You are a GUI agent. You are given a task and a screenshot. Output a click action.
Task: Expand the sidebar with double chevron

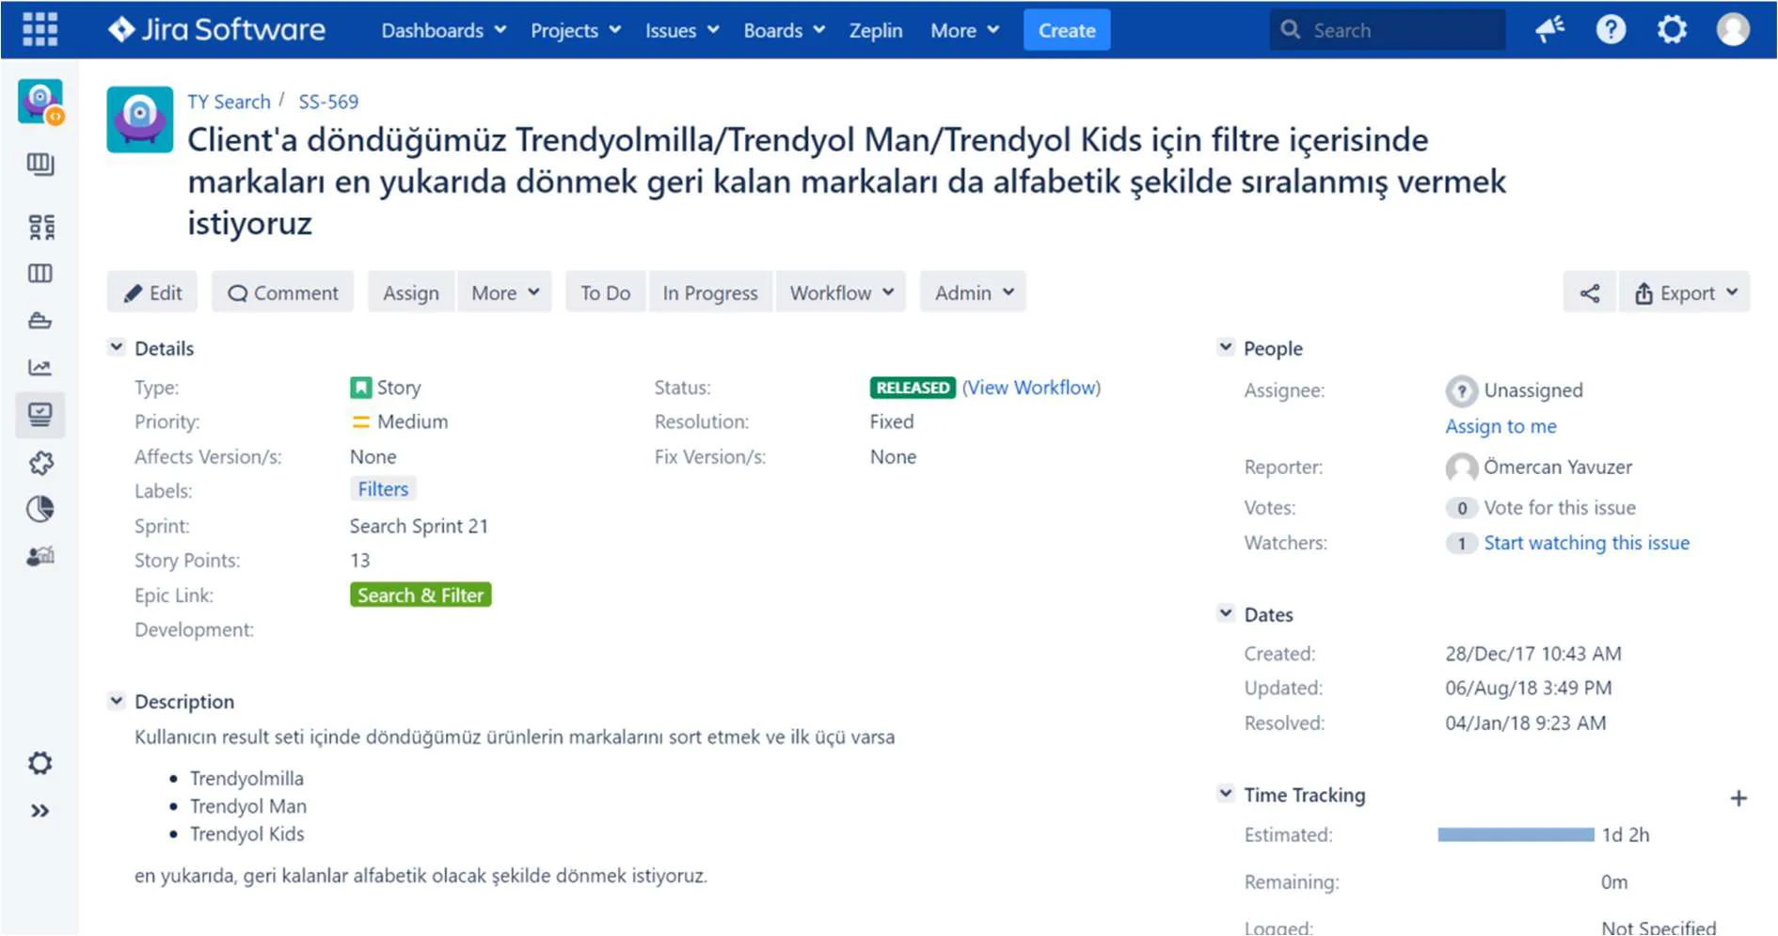pyautogui.click(x=40, y=811)
